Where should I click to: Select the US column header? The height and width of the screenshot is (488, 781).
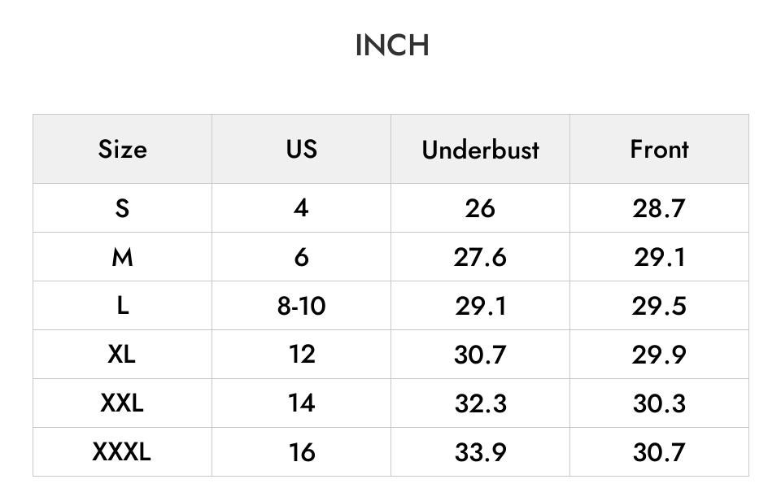[x=301, y=149]
